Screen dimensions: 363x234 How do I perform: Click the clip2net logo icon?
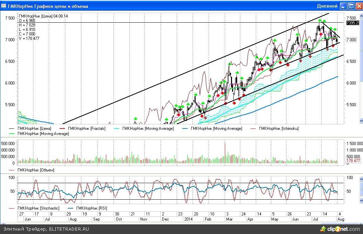pos(323,229)
